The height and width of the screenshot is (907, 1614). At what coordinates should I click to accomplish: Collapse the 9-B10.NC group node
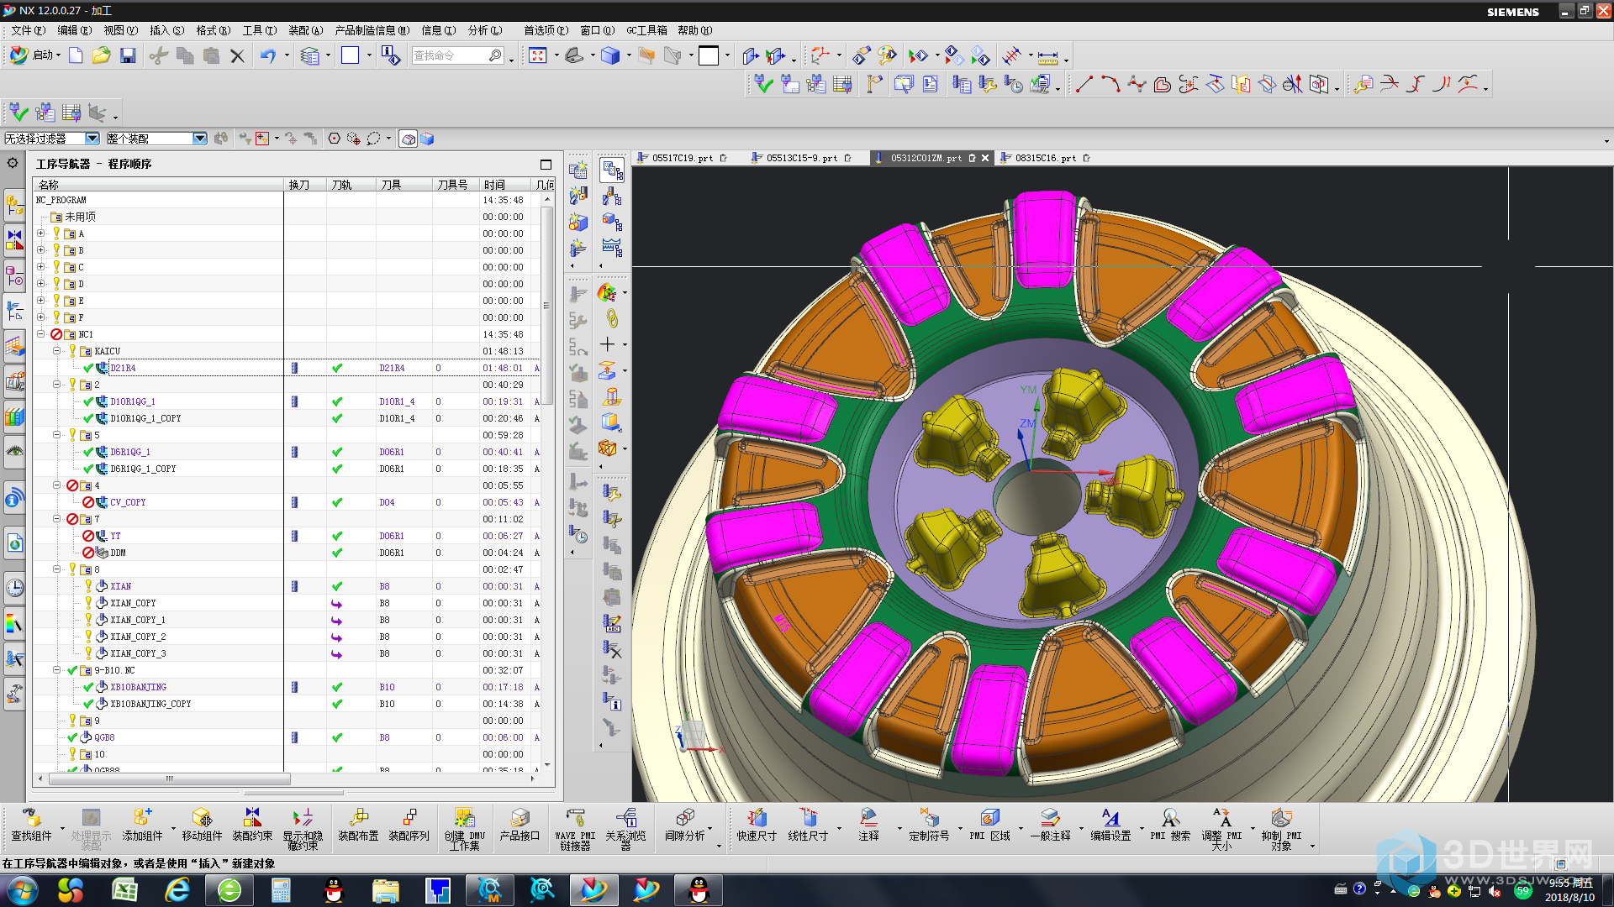point(56,670)
